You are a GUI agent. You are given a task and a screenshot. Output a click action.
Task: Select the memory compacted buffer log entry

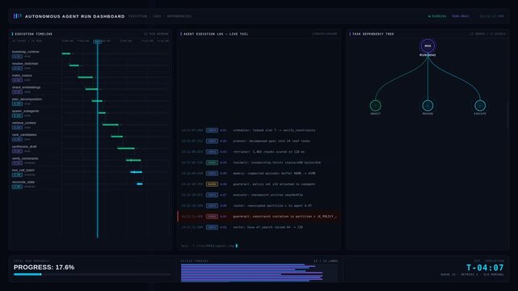[x=259, y=174]
